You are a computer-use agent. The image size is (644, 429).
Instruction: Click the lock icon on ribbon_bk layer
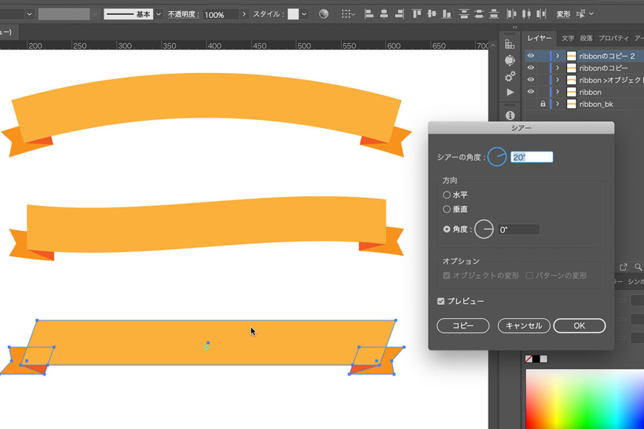pyautogui.click(x=543, y=104)
